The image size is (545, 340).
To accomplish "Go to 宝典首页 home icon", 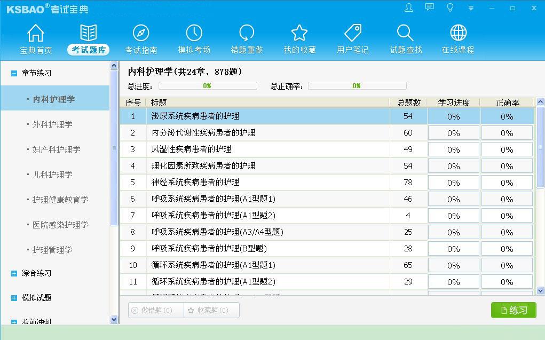I will 36,34.
